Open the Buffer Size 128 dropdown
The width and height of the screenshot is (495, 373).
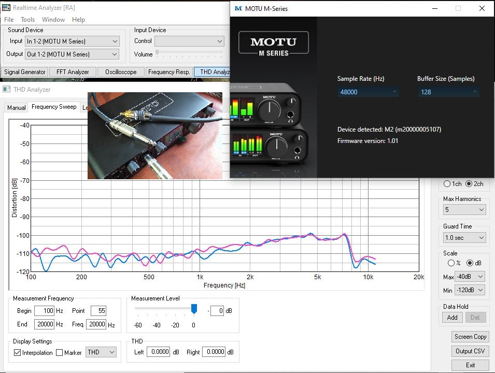coord(448,92)
